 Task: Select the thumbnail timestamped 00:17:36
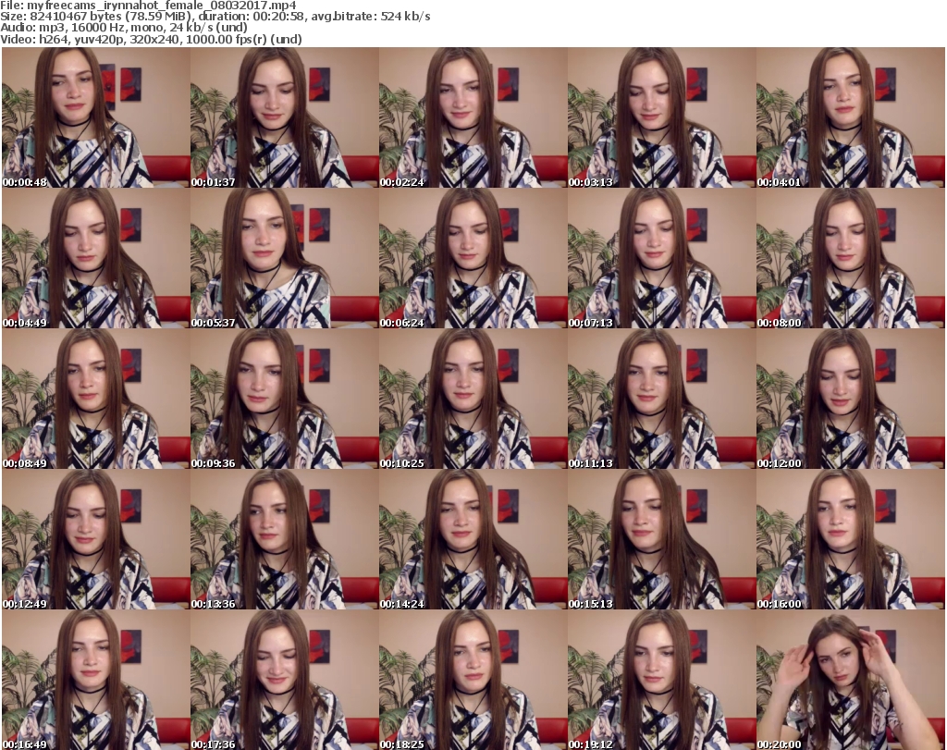point(285,680)
